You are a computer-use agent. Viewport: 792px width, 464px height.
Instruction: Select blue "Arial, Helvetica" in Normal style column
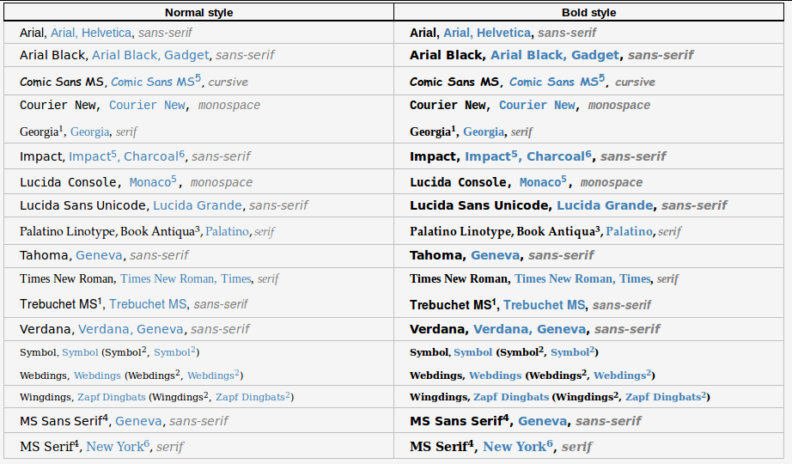click(91, 33)
